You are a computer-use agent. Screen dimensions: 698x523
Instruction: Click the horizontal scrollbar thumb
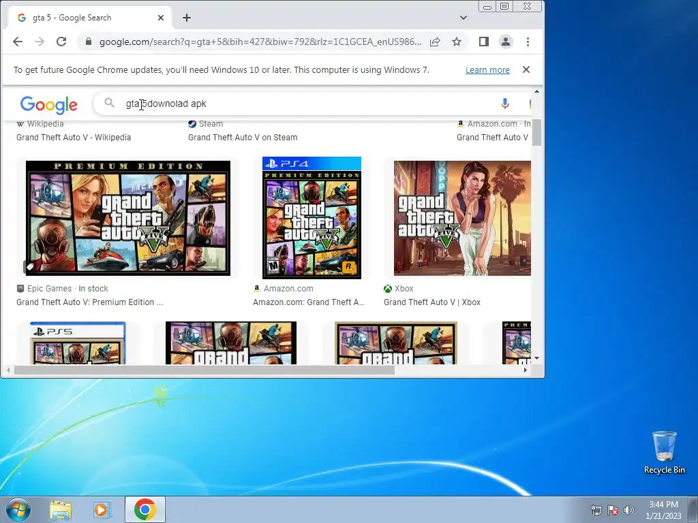pyautogui.click(x=204, y=370)
